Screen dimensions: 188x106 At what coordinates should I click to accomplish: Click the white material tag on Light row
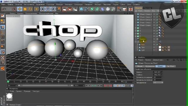[x=160, y=50]
